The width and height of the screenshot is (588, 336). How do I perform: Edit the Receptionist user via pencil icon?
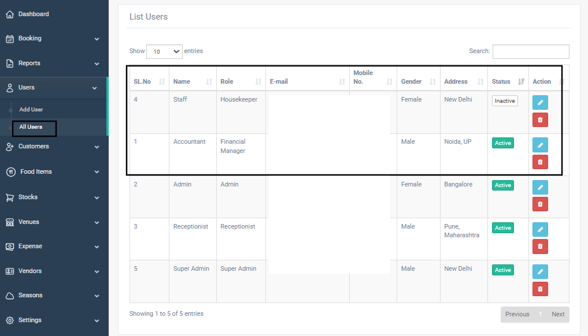click(540, 229)
